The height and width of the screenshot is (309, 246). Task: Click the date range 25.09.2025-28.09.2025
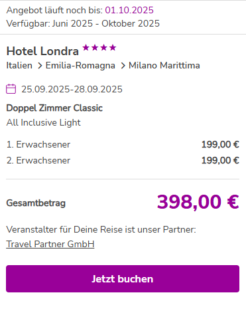[72, 89]
